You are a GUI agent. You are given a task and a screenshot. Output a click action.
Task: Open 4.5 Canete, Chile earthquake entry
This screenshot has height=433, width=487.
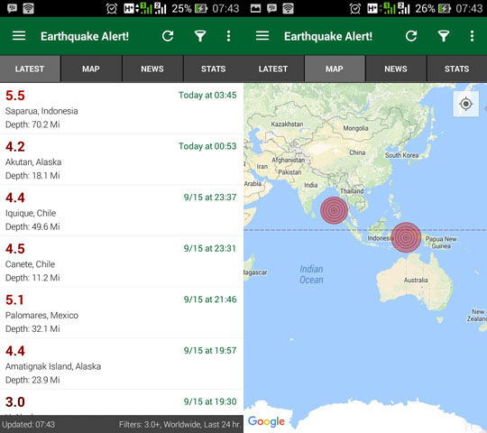click(x=122, y=262)
